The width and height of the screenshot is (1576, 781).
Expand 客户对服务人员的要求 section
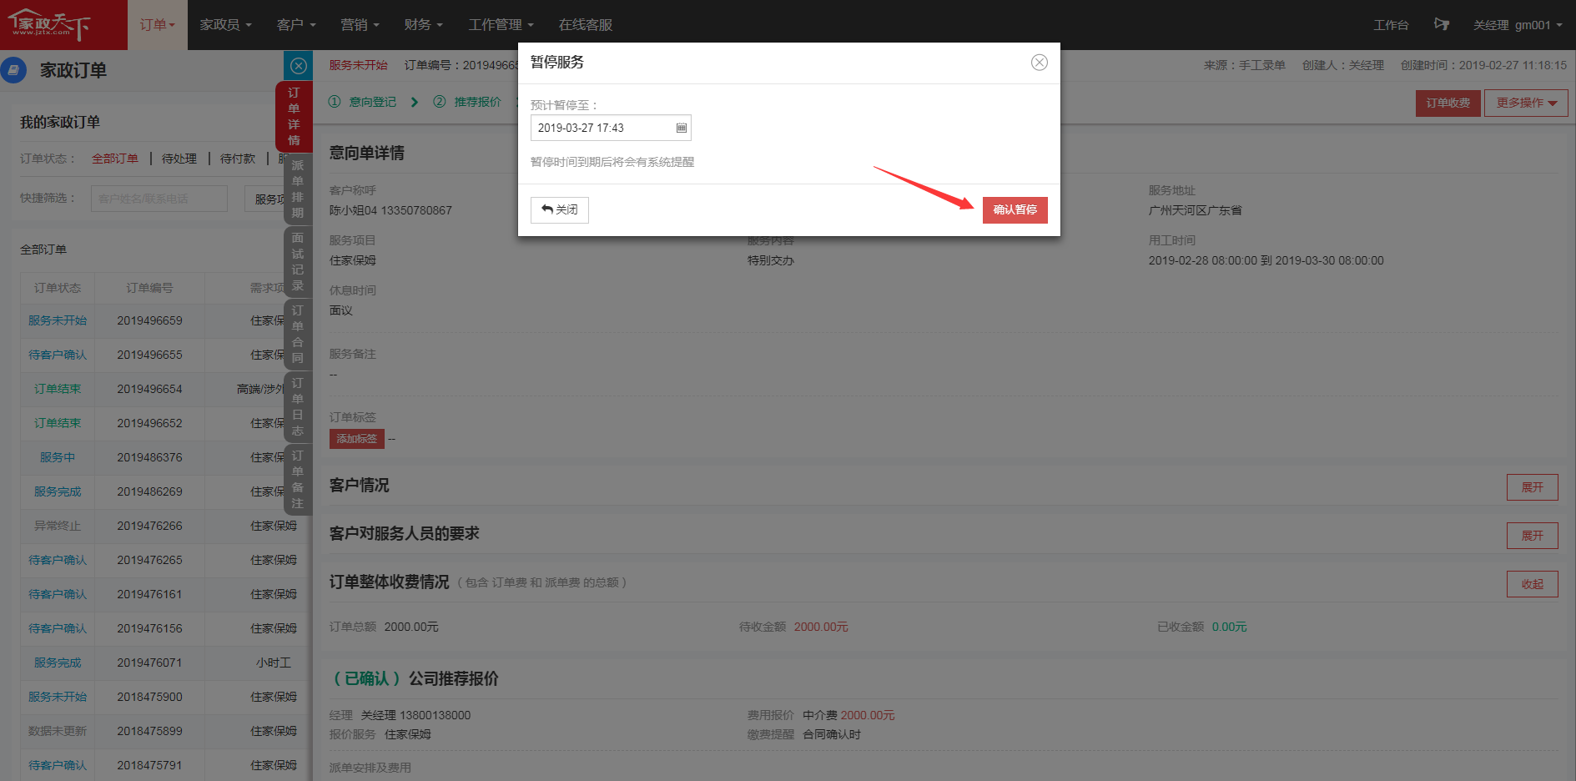click(1532, 536)
